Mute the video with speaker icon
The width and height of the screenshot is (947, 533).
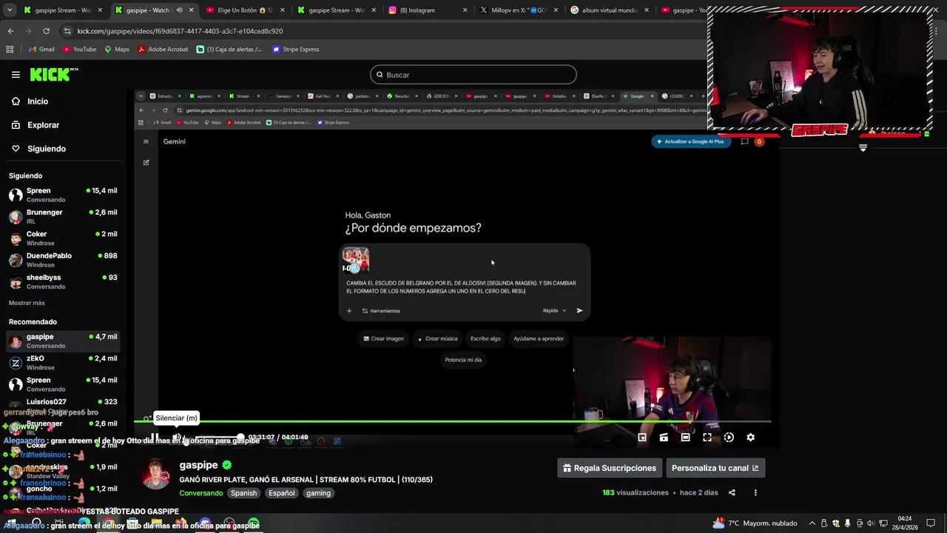pos(177,438)
